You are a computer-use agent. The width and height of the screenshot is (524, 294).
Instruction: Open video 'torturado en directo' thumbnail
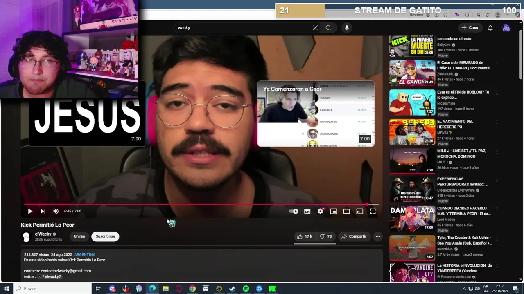412,46
